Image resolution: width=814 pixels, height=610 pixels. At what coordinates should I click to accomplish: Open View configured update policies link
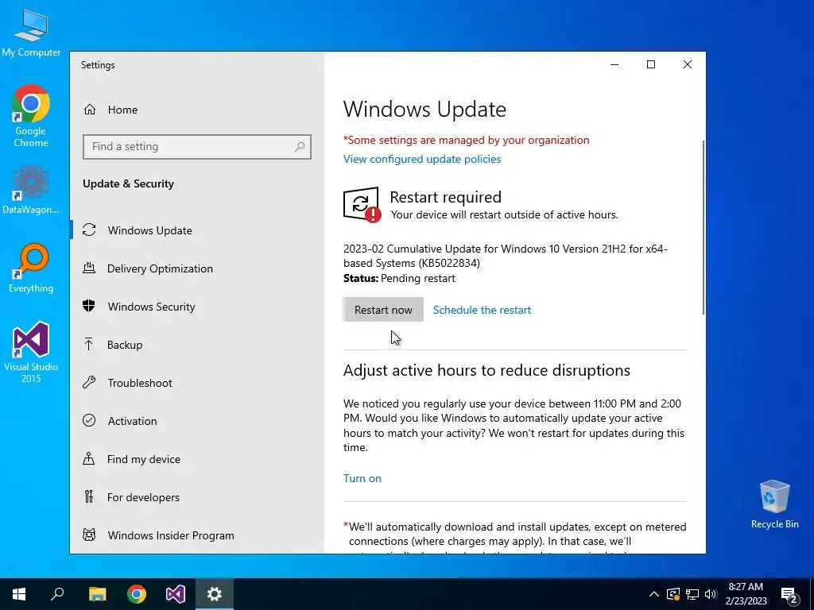coord(422,159)
